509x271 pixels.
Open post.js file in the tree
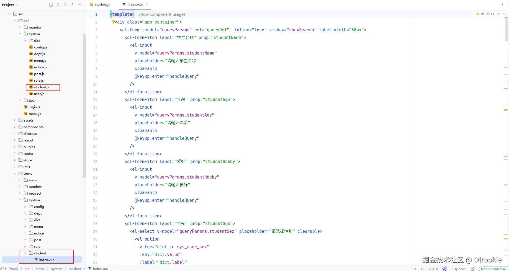point(37,74)
